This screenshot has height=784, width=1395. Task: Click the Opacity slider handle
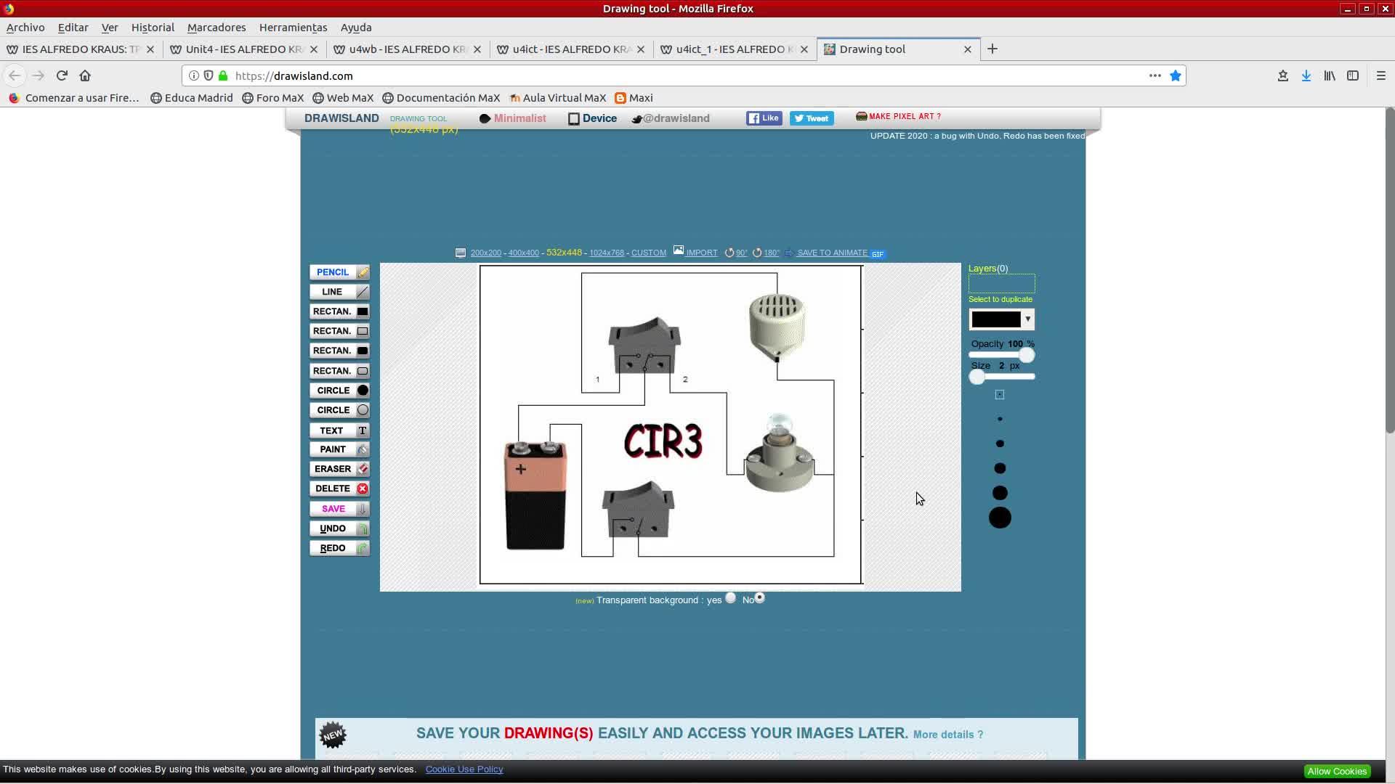(1026, 355)
